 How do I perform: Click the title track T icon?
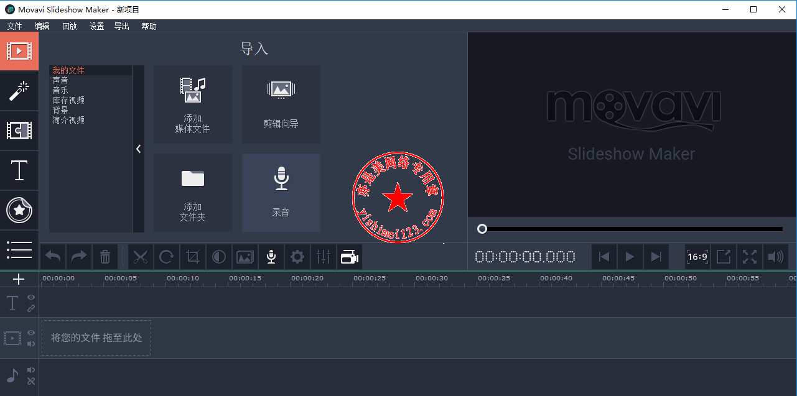(x=12, y=303)
